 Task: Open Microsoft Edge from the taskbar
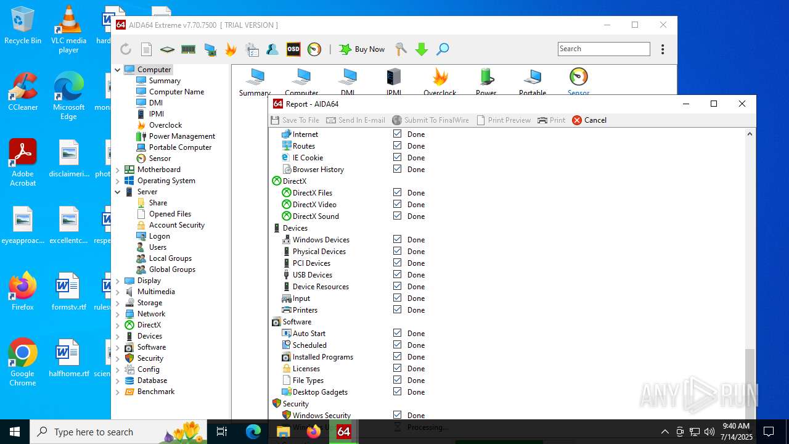pos(253,432)
